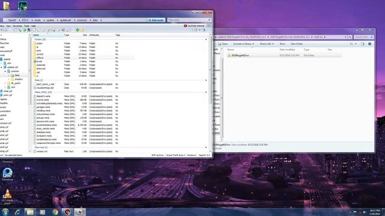Click the OpenIV filter search field
The image size is (385, 216).
(x=189, y=20)
